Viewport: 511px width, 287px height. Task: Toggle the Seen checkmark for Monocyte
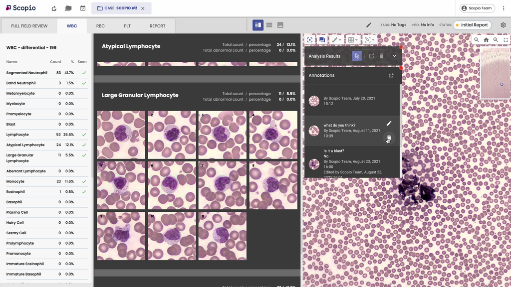pyautogui.click(x=84, y=181)
